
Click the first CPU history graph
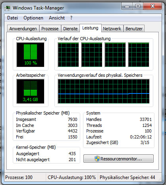click(68, 55)
